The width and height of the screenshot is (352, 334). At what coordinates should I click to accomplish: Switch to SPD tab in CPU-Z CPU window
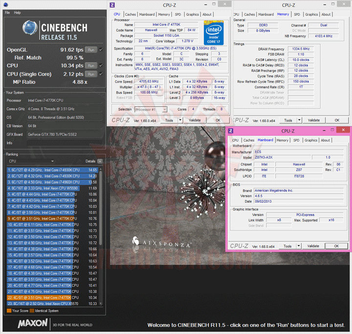click(x=178, y=14)
